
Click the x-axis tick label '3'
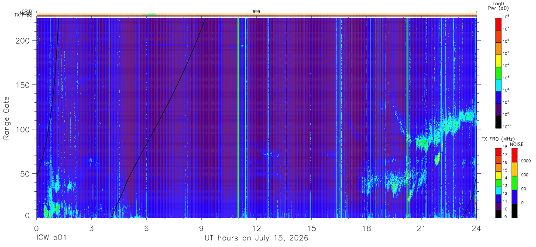click(92, 228)
